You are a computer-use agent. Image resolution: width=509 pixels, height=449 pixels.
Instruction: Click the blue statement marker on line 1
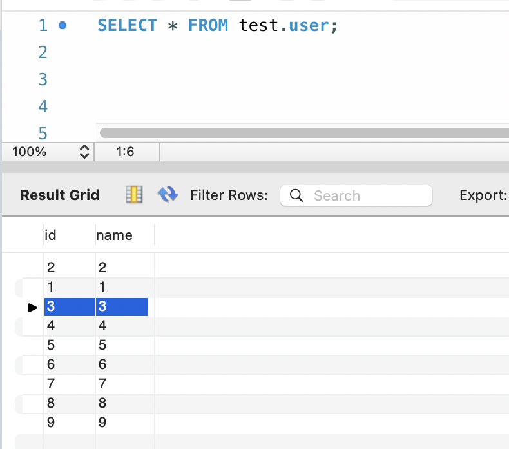(62, 26)
